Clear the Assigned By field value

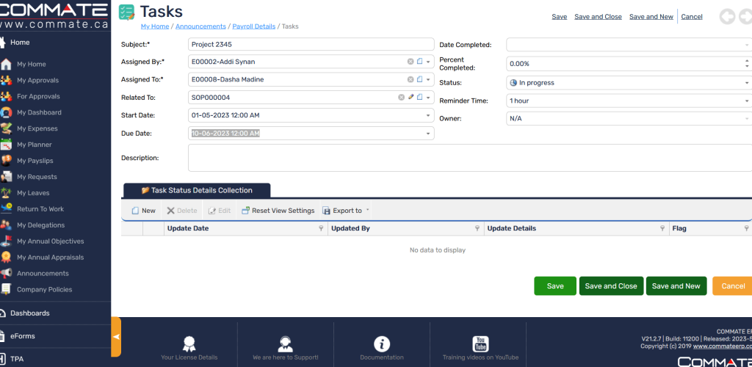click(x=411, y=62)
